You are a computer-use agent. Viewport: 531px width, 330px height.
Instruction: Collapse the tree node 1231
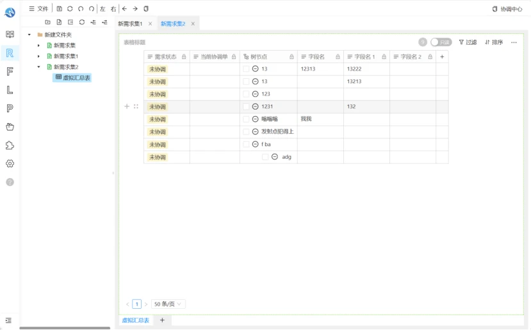click(256, 106)
